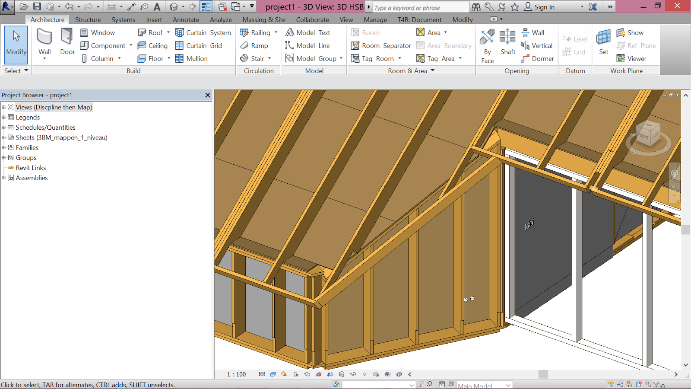Start the Ramp tool
Image resolution: width=691 pixels, height=389 pixels.
pos(254,45)
